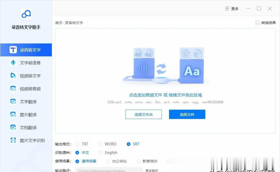Viewport: 280px width, 172px height.
Task: Choose WORD output format
Action: click(100, 144)
